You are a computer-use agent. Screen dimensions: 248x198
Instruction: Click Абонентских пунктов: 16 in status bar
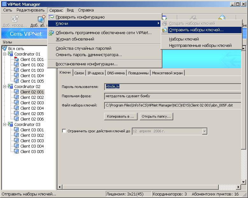point(215,194)
